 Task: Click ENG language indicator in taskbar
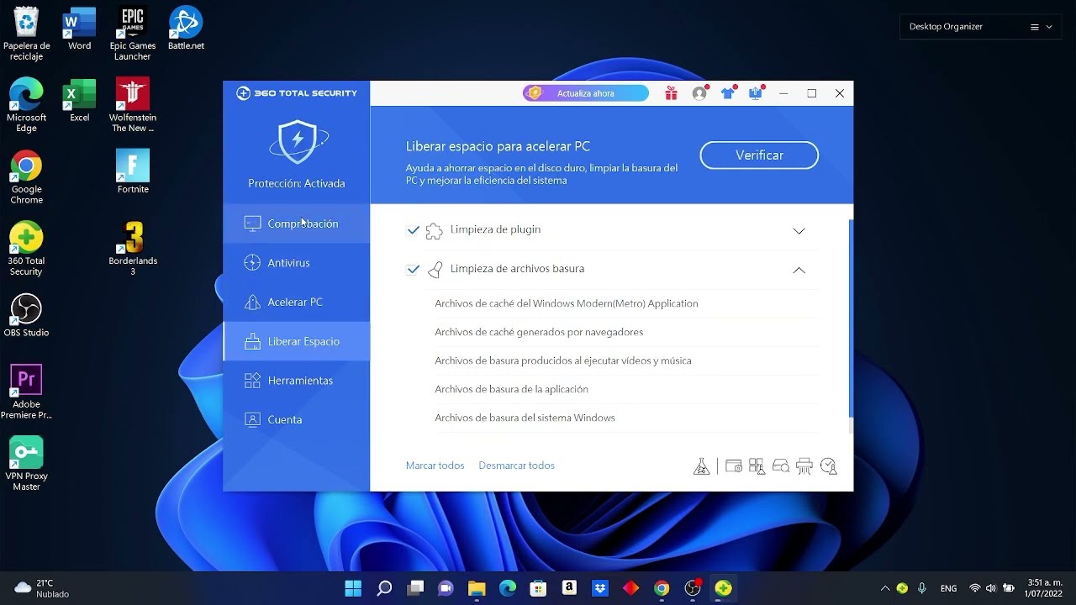click(x=948, y=588)
